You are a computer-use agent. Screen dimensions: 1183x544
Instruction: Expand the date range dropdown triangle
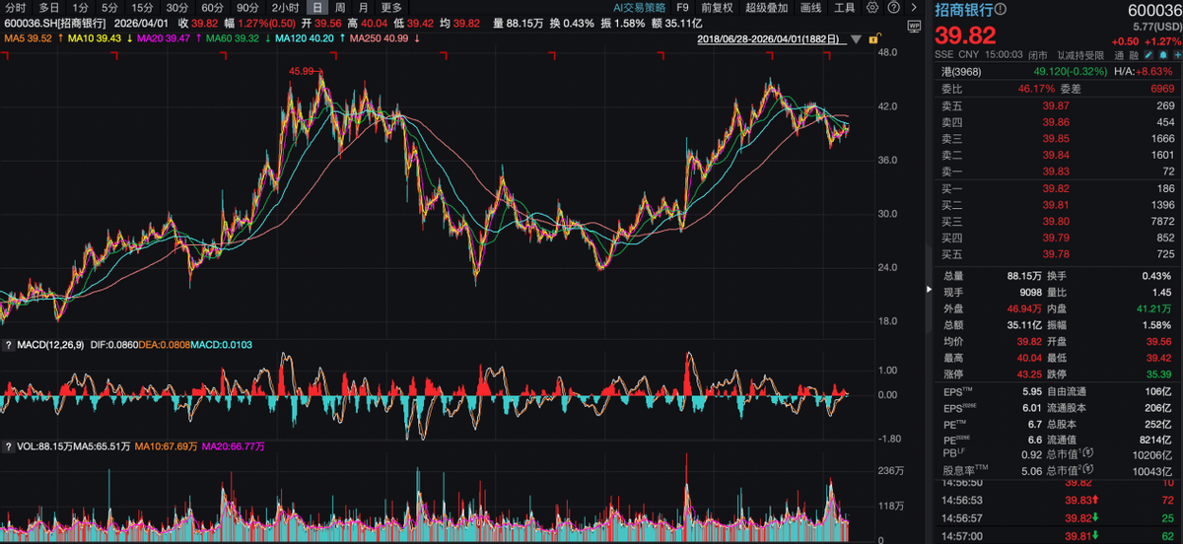click(x=856, y=39)
